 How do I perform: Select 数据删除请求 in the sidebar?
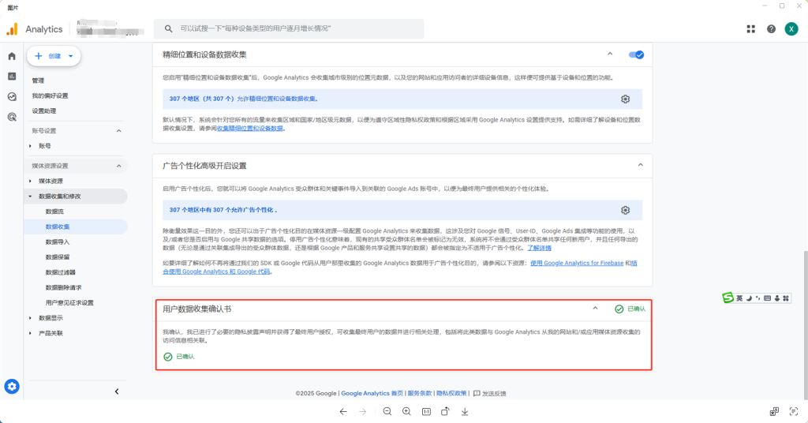[63, 287]
